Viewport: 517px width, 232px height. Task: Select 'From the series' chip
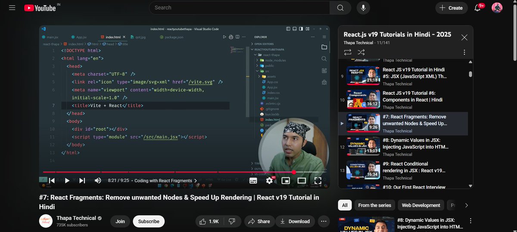pyautogui.click(x=375, y=205)
